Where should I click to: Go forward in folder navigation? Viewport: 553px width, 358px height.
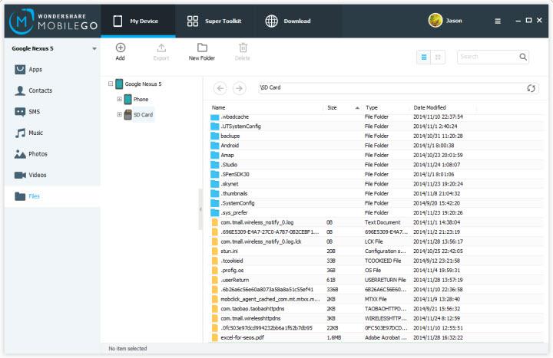tap(240, 88)
